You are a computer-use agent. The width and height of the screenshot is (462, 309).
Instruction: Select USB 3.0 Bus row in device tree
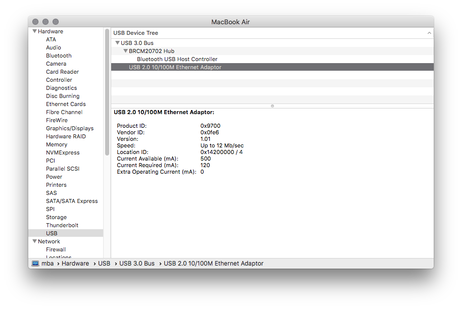[x=272, y=43]
